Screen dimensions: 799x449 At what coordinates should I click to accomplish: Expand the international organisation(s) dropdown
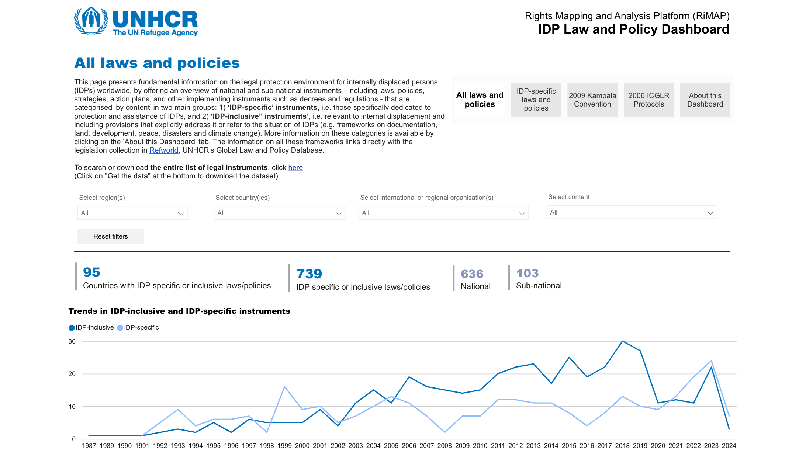coord(444,213)
